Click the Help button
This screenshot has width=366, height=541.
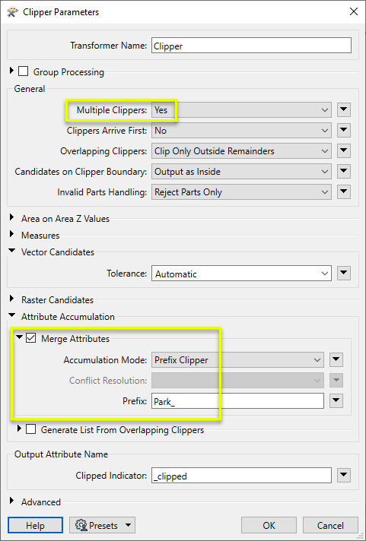click(35, 526)
